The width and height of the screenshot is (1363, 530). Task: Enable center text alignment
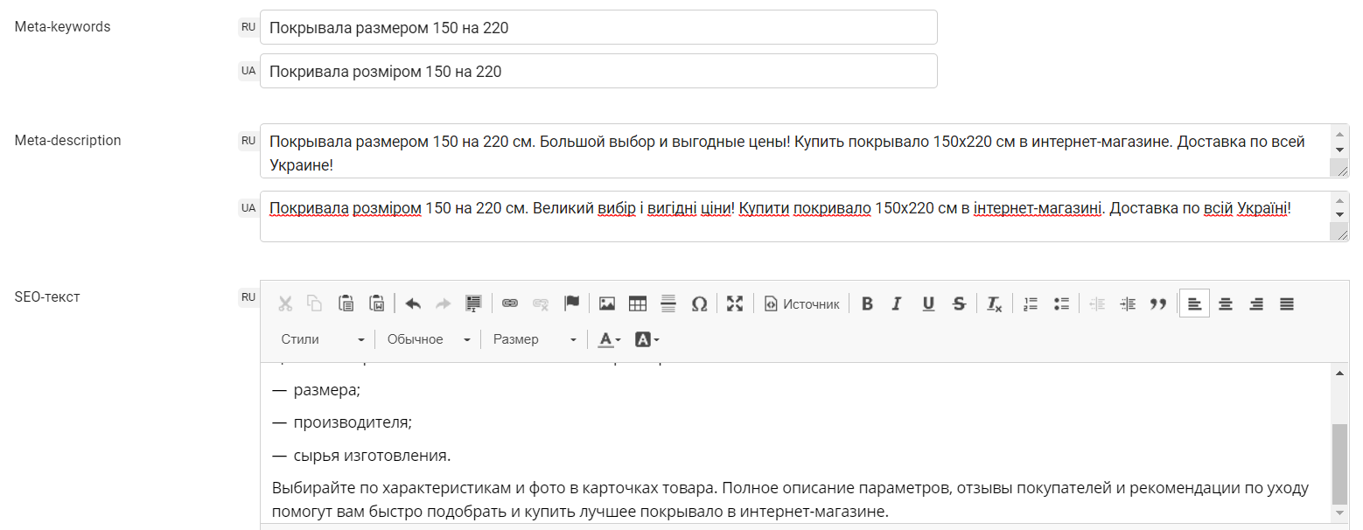click(1226, 304)
